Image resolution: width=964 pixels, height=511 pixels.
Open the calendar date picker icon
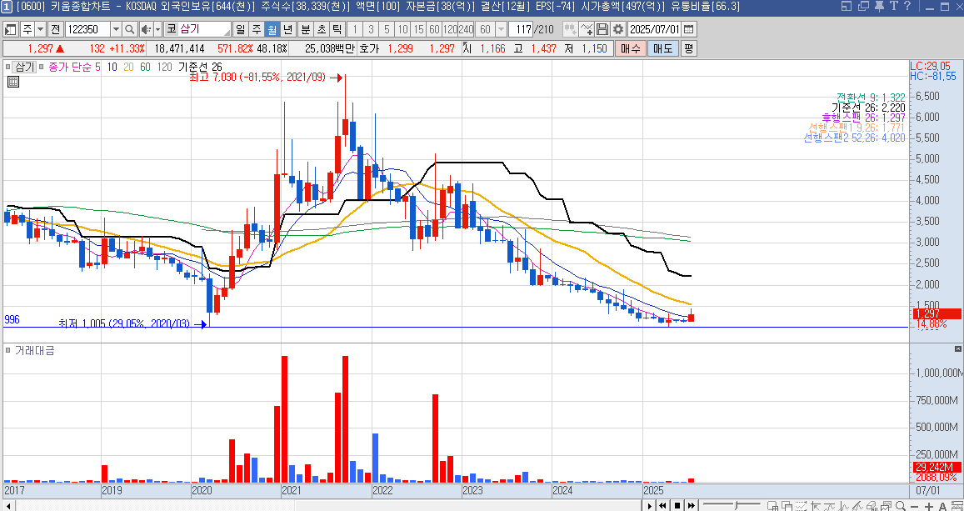pos(688,29)
